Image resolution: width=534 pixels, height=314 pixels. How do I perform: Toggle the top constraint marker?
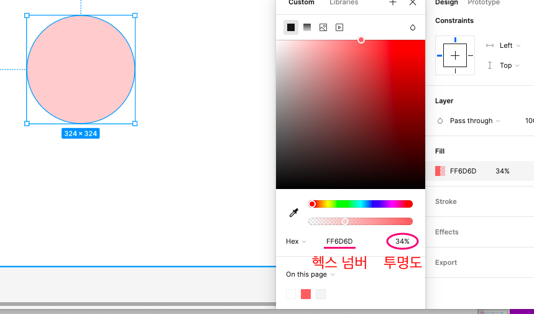(455, 40)
